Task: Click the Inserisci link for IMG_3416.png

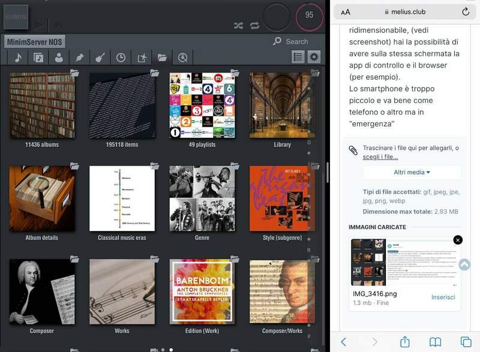Action: [x=443, y=297]
